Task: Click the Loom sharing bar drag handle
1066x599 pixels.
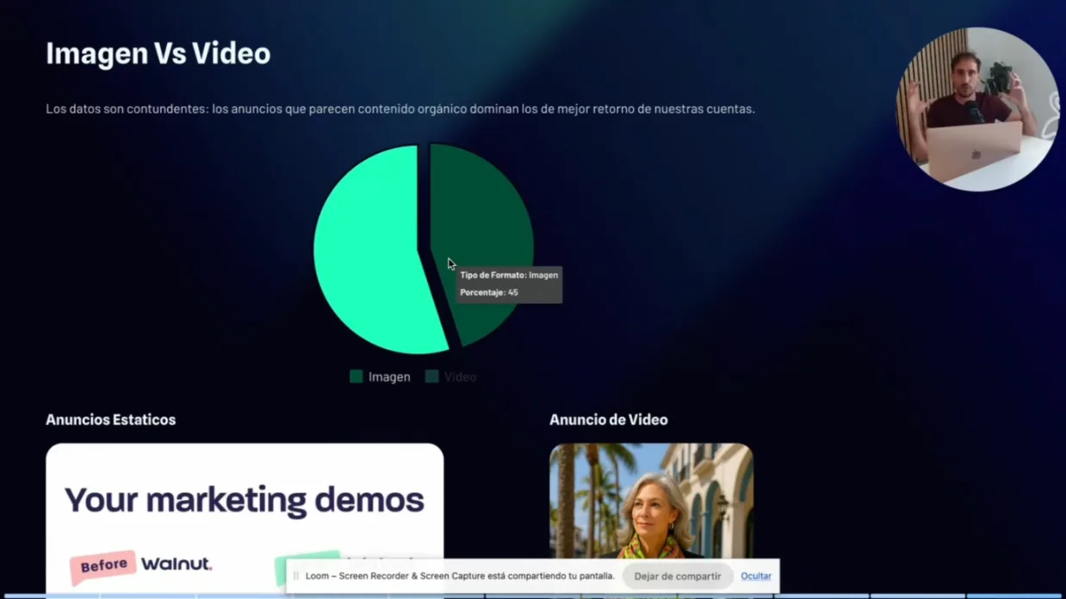Action: point(296,576)
